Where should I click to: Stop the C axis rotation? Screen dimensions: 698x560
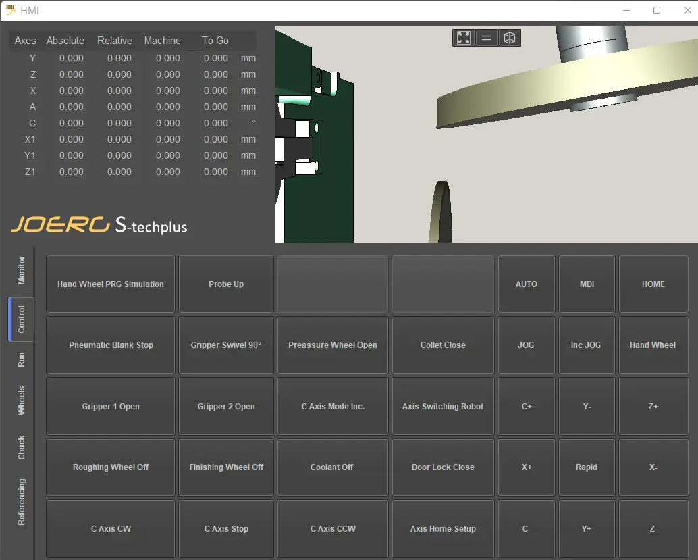226,529
